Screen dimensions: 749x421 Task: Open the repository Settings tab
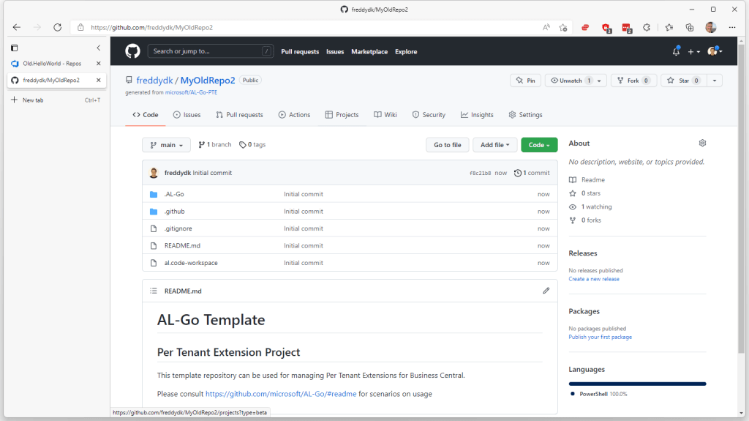tap(525, 115)
